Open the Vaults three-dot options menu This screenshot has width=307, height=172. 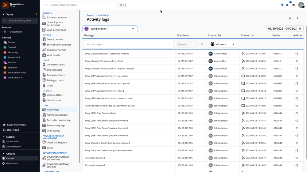36,14
